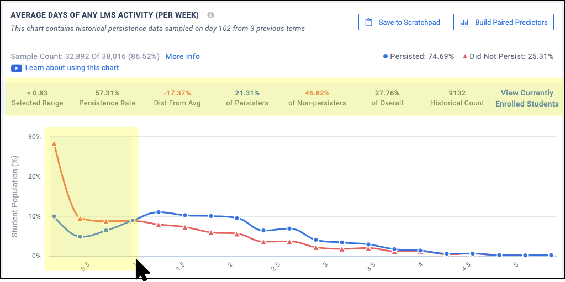Click the first blue Persisted point at 10%
Image resolution: width=565 pixels, height=282 pixels.
pos(54,216)
